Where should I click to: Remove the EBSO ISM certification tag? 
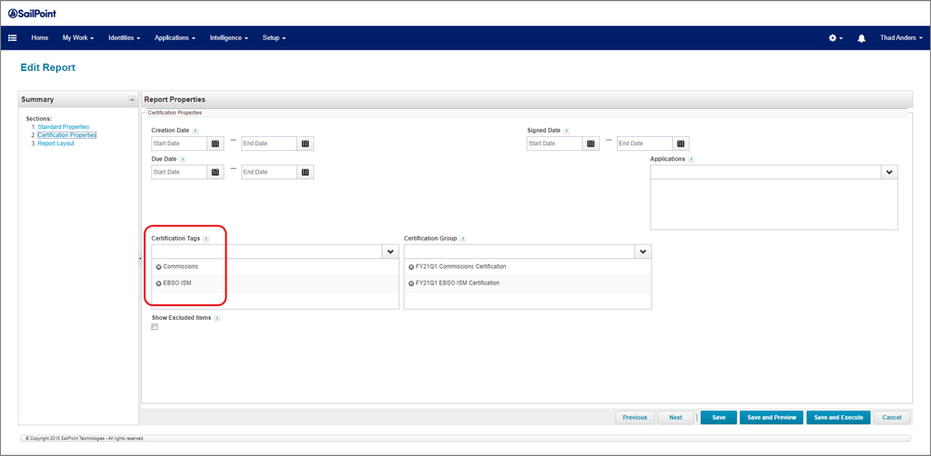[158, 283]
